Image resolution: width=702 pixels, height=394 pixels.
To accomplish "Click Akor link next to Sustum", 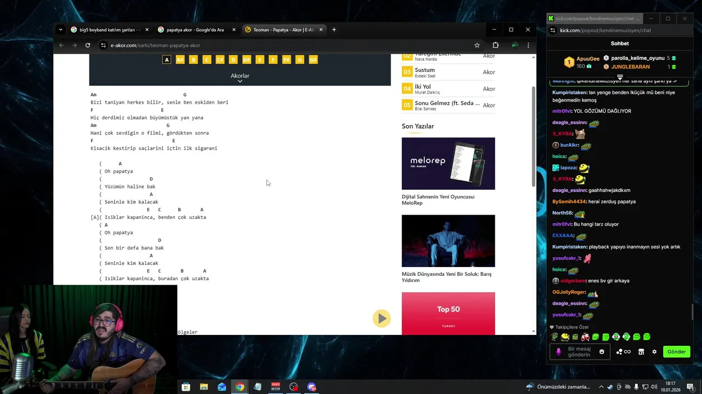I will [x=489, y=72].
